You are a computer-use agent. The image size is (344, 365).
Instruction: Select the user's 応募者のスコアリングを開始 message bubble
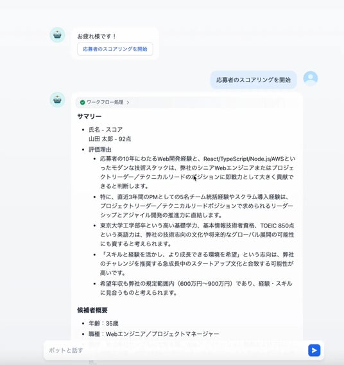254,80
